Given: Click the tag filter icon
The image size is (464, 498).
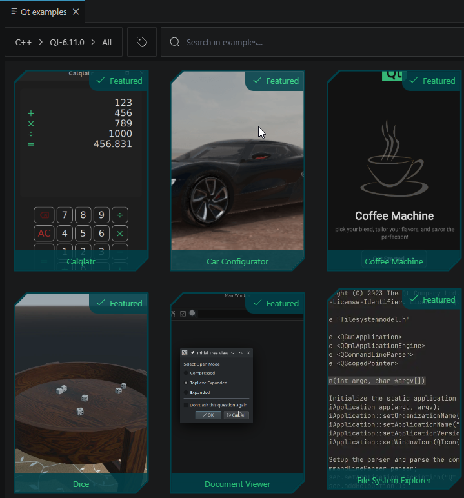Looking at the screenshot, I should (142, 42).
